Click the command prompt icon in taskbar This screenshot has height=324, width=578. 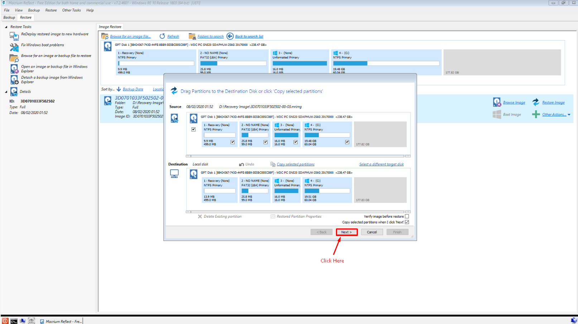tap(14, 321)
